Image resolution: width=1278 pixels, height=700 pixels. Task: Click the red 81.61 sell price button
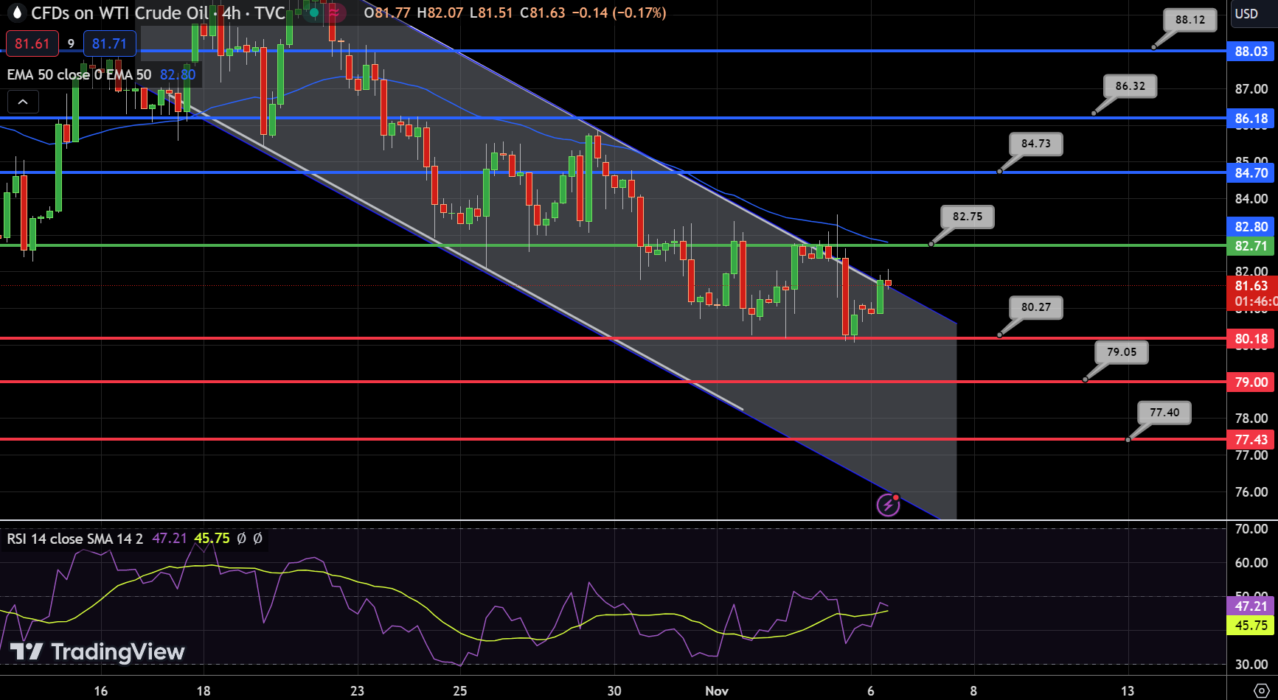click(32, 43)
